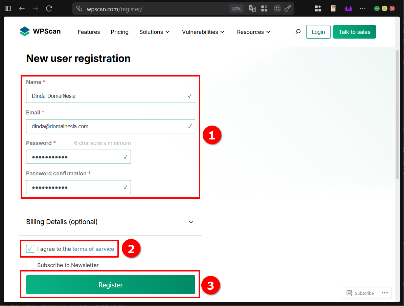The height and width of the screenshot is (306, 404).
Task: Open the search magnifier icon
Action: 298,31
